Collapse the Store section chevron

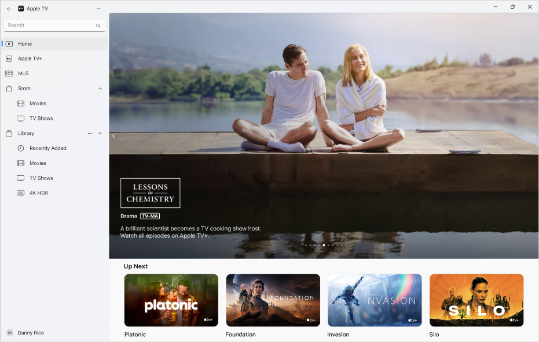tap(100, 88)
